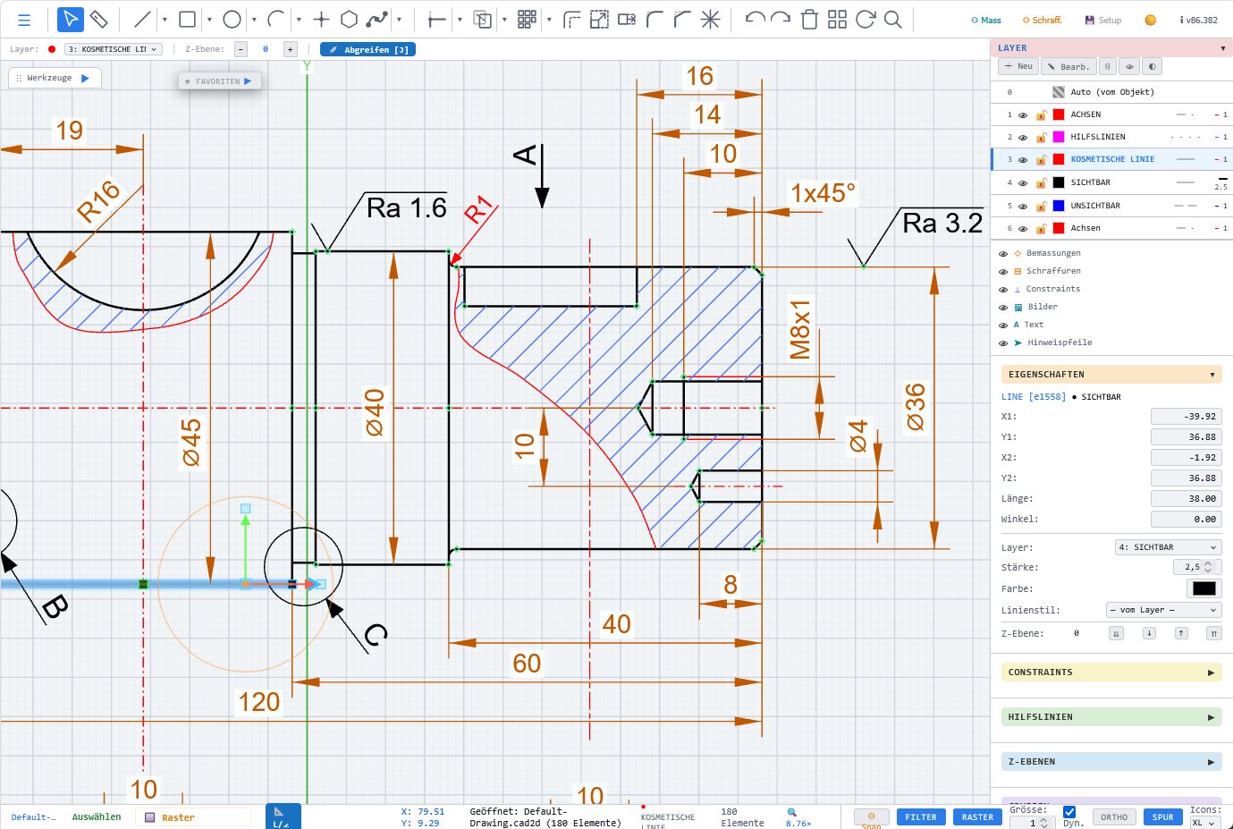
Task: Click the Farbe black color swatch
Action: pos(1203,588)
